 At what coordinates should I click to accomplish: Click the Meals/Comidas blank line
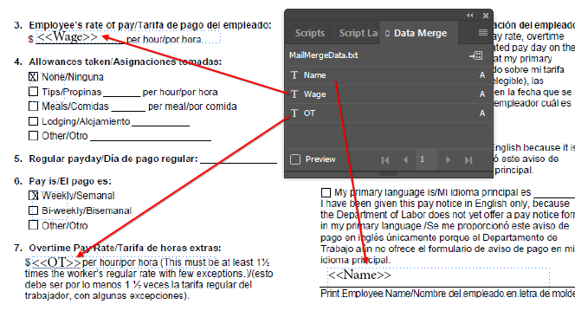click(x=128, y=110)
